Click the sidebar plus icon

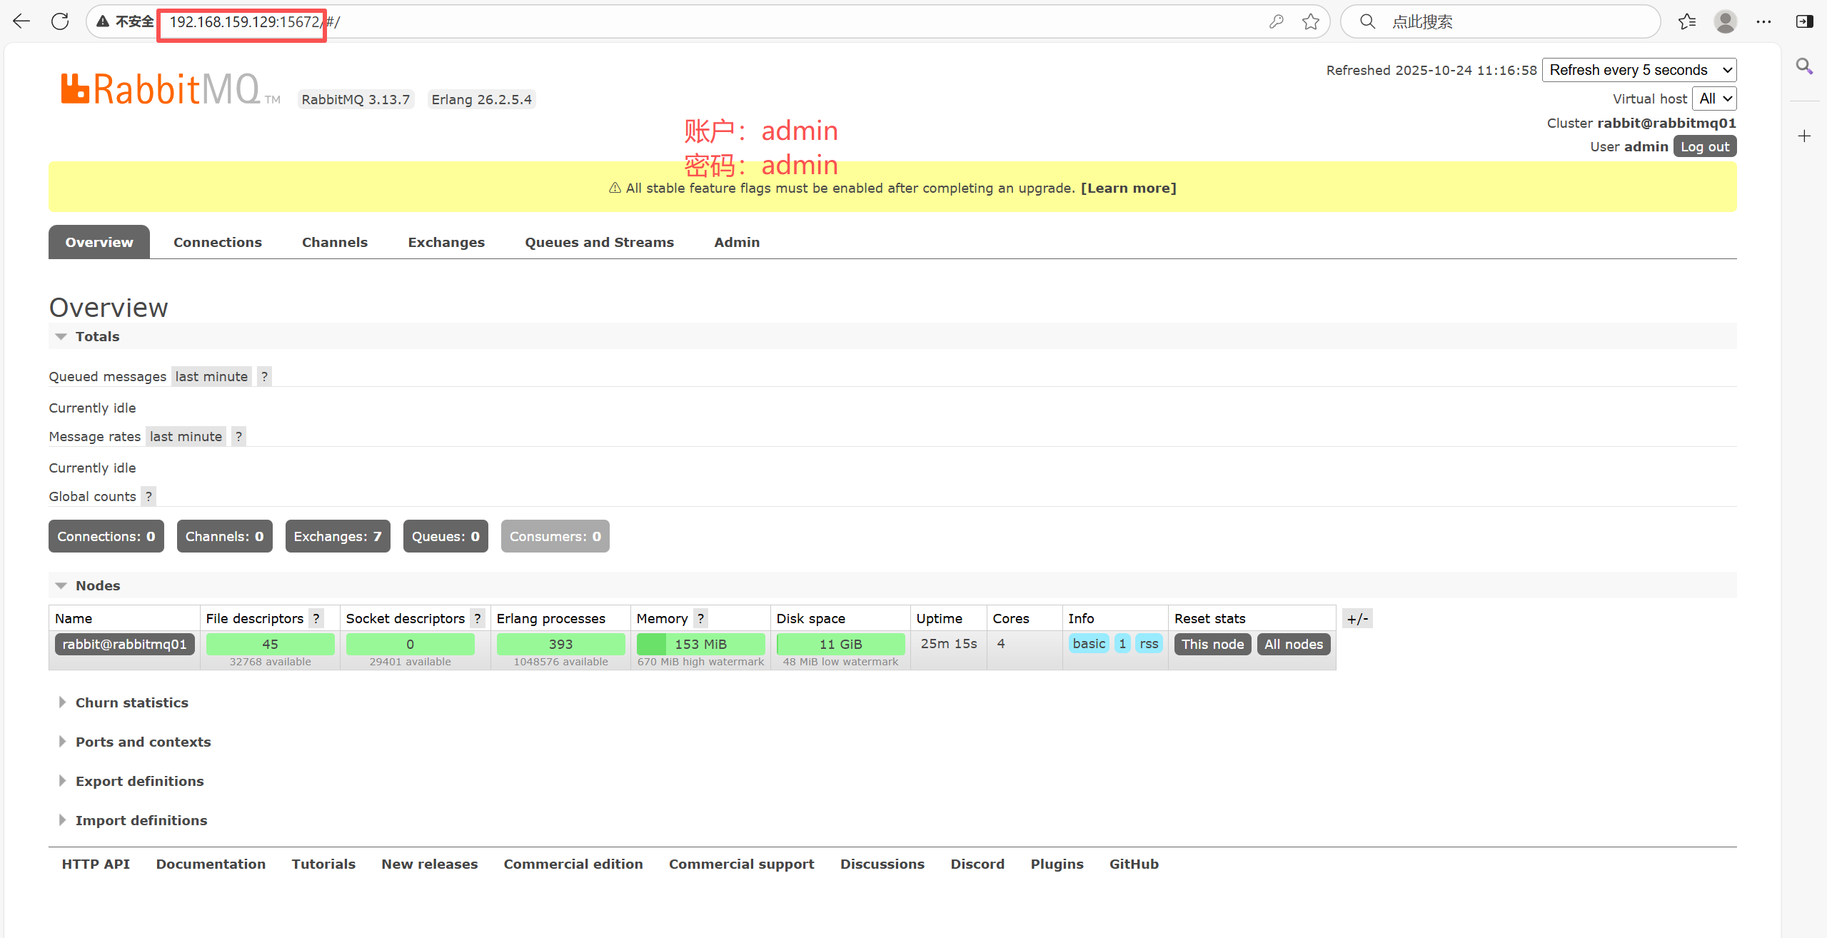pyautogui.click(x=1804, y=136)
